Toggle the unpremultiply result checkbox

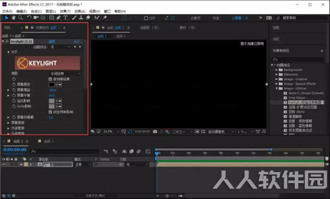point(50,79)
